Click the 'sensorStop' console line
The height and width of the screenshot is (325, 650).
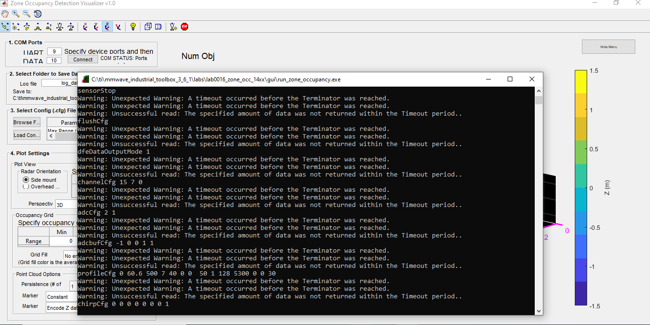[97, 91]
